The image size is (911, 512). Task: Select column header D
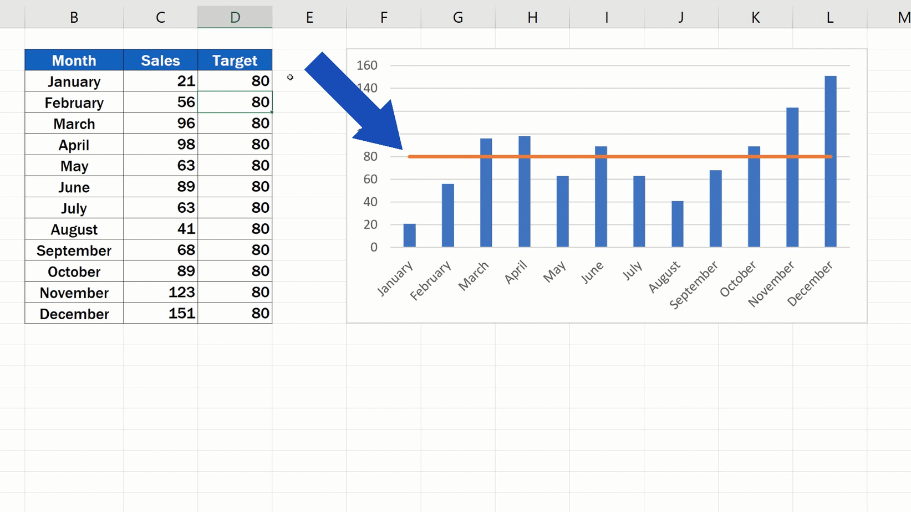click(235, 17)
